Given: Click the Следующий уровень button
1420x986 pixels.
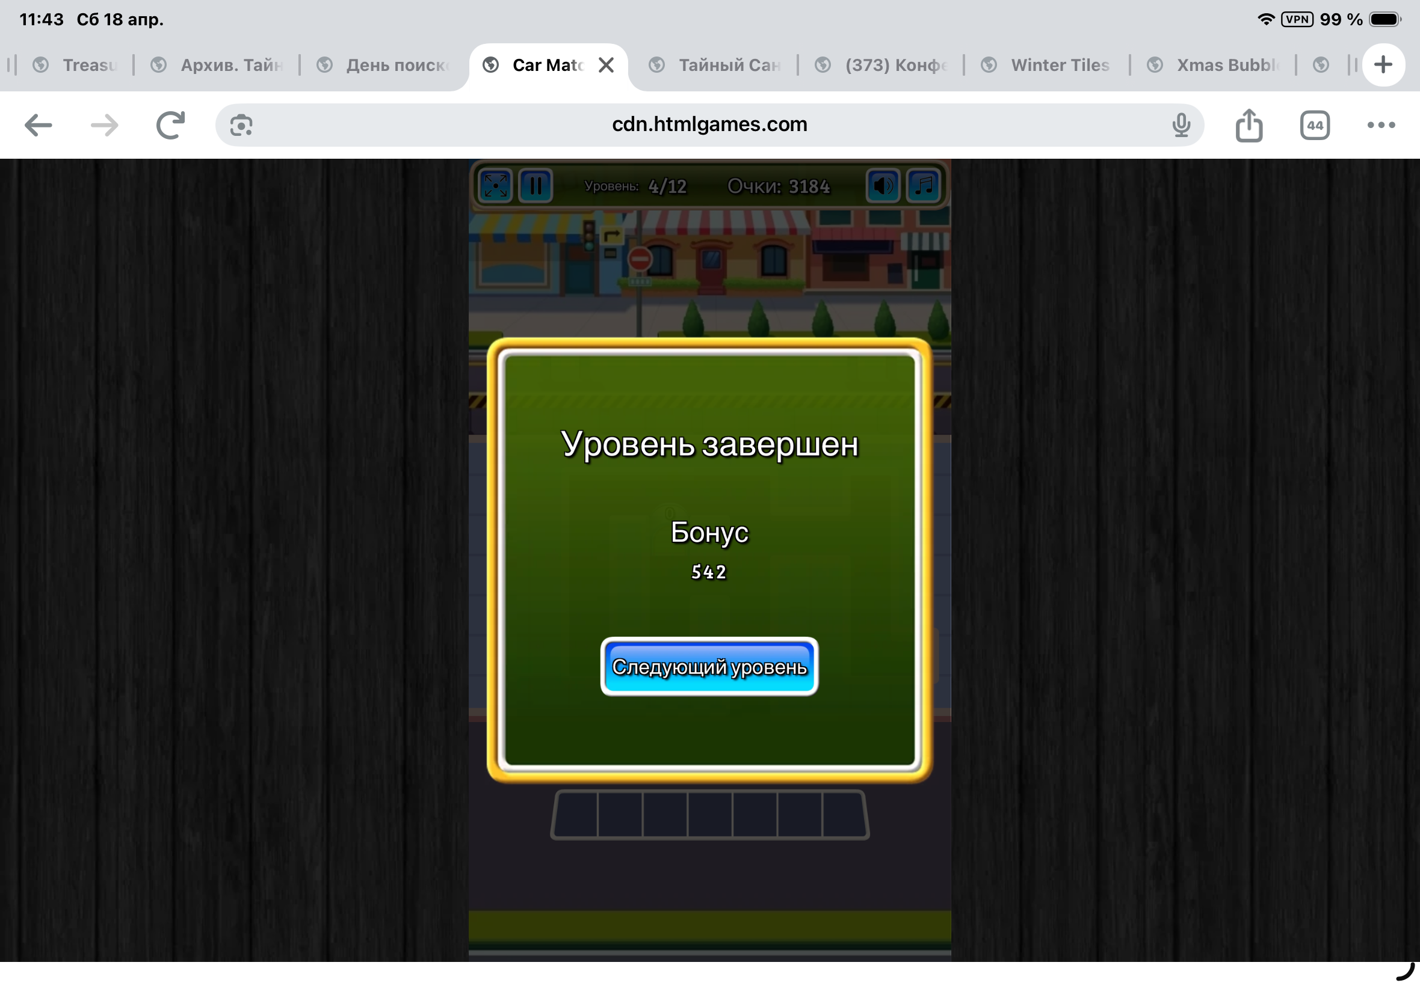Looking at the screenshot, I should [709, 667].
